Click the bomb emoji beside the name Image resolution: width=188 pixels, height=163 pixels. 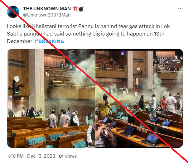[81, 9]
